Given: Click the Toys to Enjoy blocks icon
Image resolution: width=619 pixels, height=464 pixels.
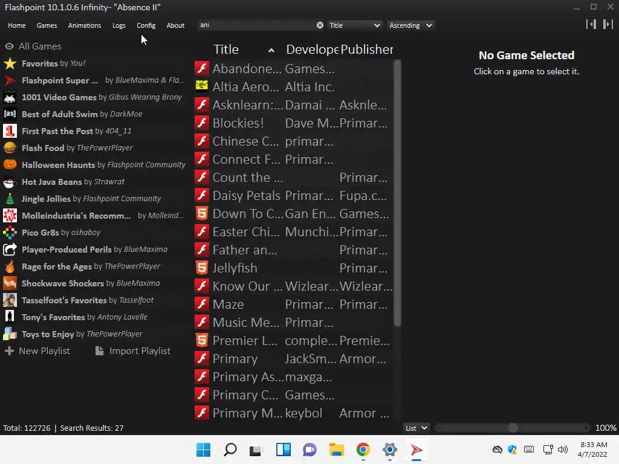Looking at the screenshot, I should click(x=10, y=334).
